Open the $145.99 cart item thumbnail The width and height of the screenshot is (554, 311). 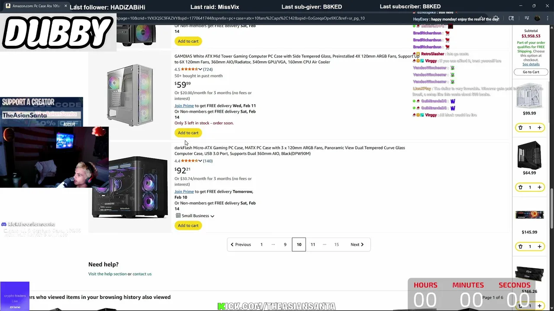tap(529, 215)
